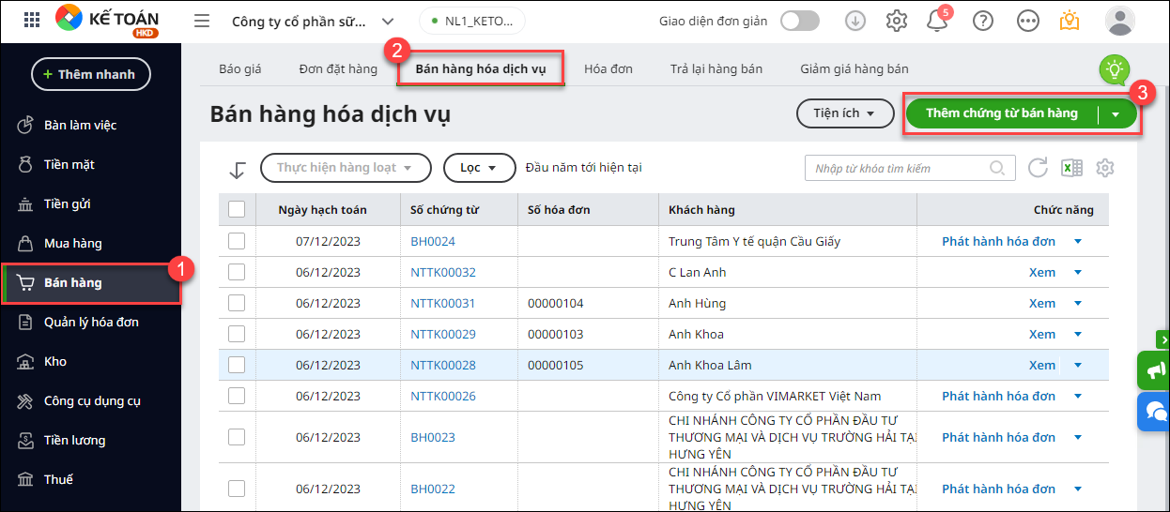Viewport: 1170px width, 512px height.
Task: Click the keyword search input field
Action: point(899,168)
